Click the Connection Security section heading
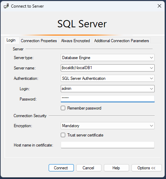 pyautogui.click(x=30, y=116)
